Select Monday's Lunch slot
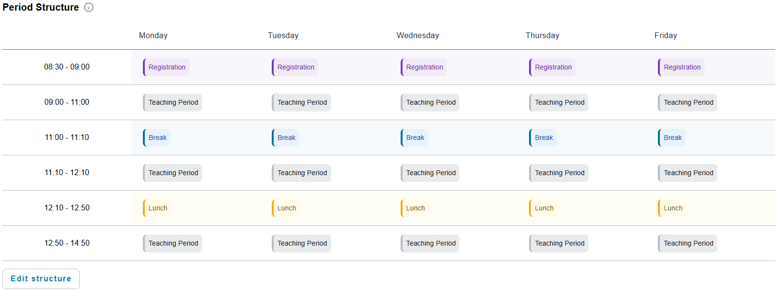 (x=157, y=208)
